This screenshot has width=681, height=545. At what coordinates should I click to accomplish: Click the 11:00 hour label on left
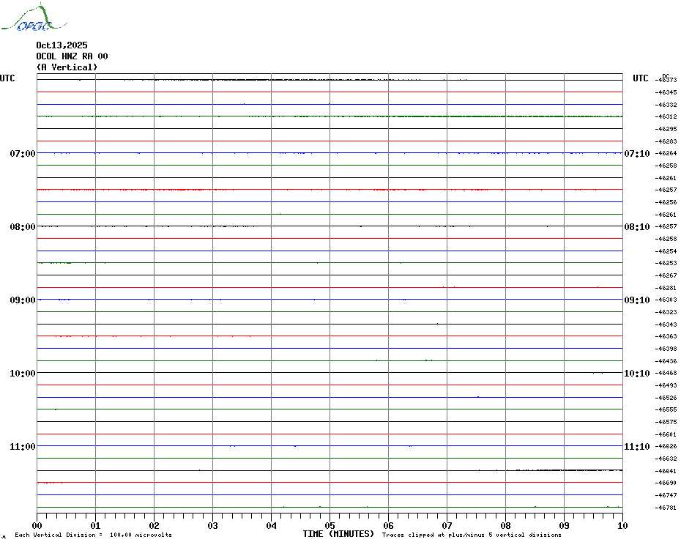click(x=22, y=447)
